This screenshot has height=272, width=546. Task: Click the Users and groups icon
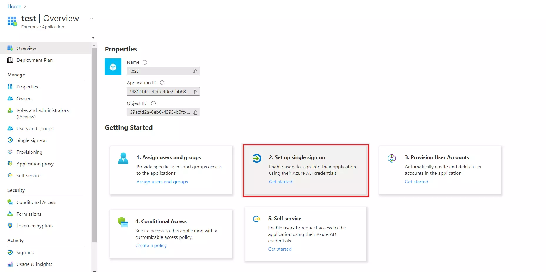click(x=10, y=128)
